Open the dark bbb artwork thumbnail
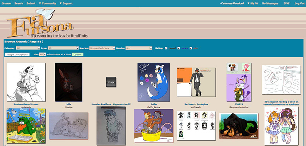 click(x=68, y=82)
